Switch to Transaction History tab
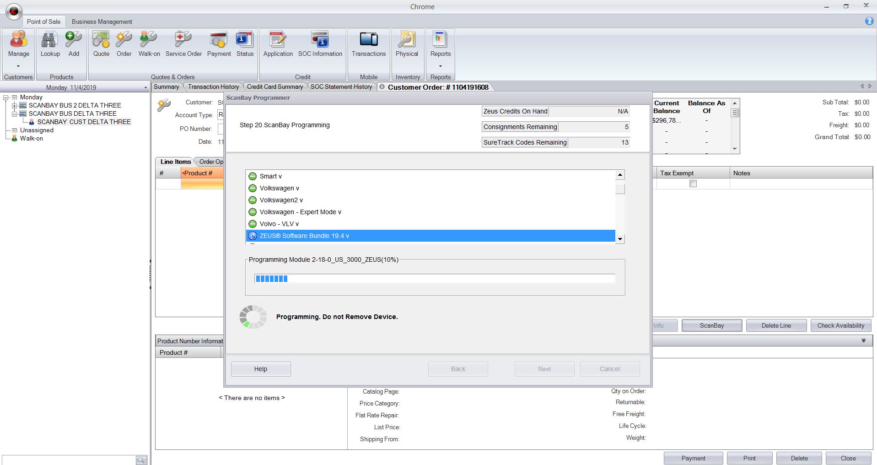The height and width of the screenshot is (465, 877). click(213, 87)
